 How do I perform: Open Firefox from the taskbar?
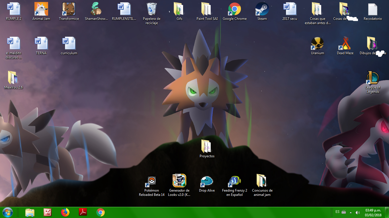(65, 212)
